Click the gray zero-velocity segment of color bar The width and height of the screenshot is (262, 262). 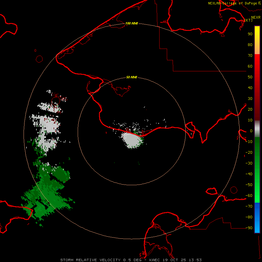(257, 129)
